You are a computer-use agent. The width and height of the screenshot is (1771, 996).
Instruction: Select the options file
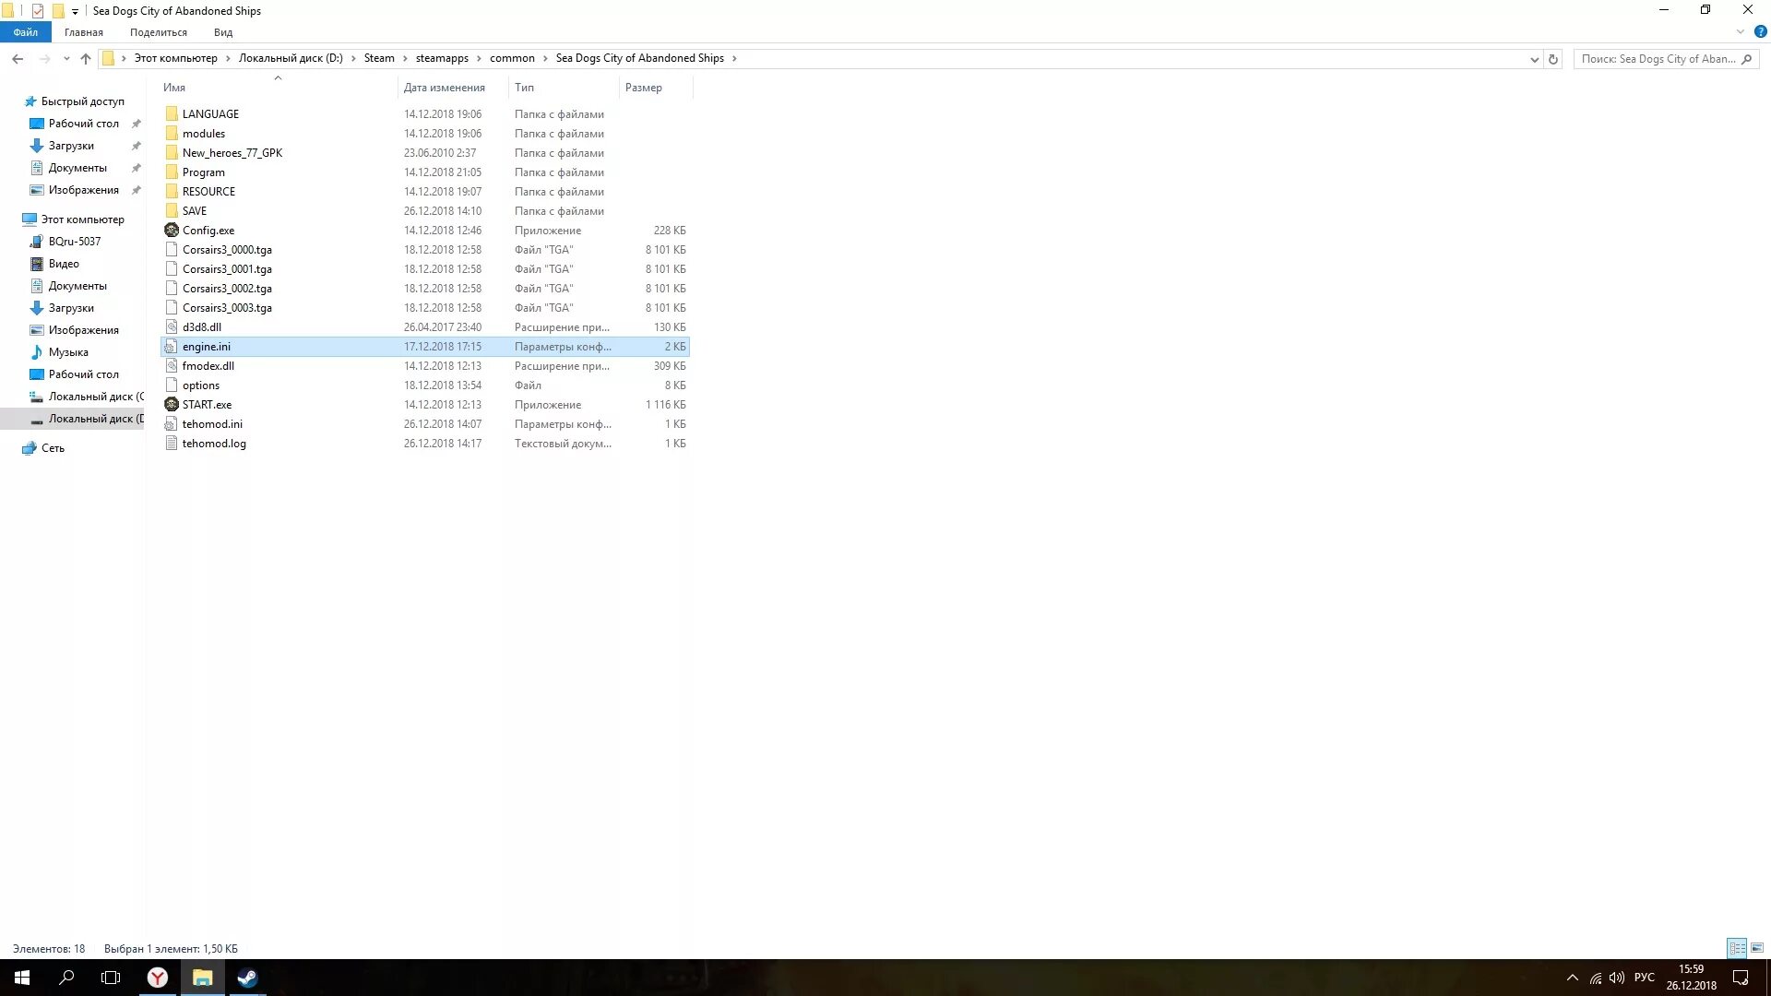tap(200, 385)
